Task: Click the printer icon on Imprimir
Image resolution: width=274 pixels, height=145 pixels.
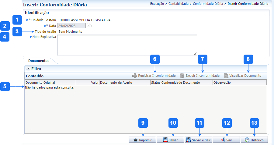Action: tap(135, 140)
